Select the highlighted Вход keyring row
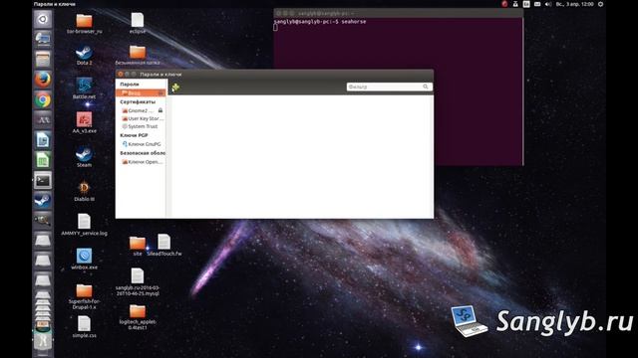Viewport: 638px width, 358px height. [x=141, y=92]
